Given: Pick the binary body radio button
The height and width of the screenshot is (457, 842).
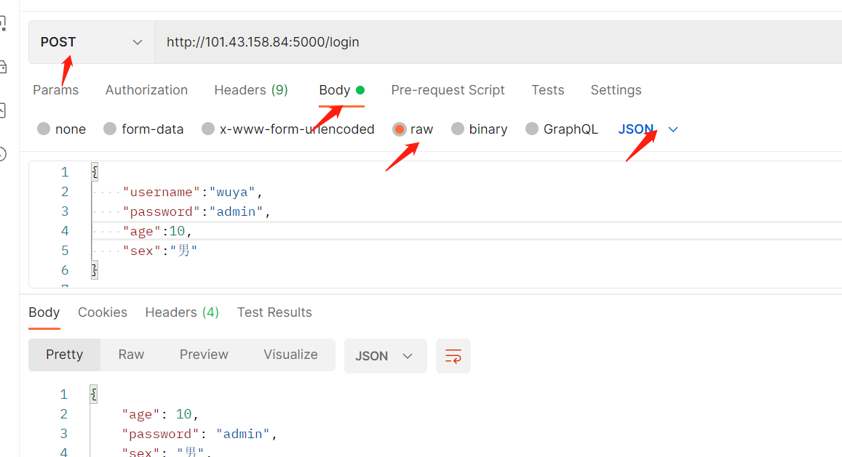Looking at the screenshot, I should (x=458, y=129).
